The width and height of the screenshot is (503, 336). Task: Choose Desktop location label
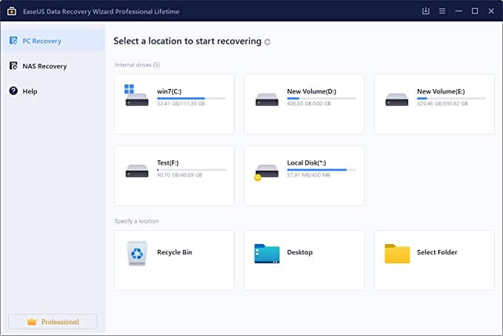tap(299, 252)
